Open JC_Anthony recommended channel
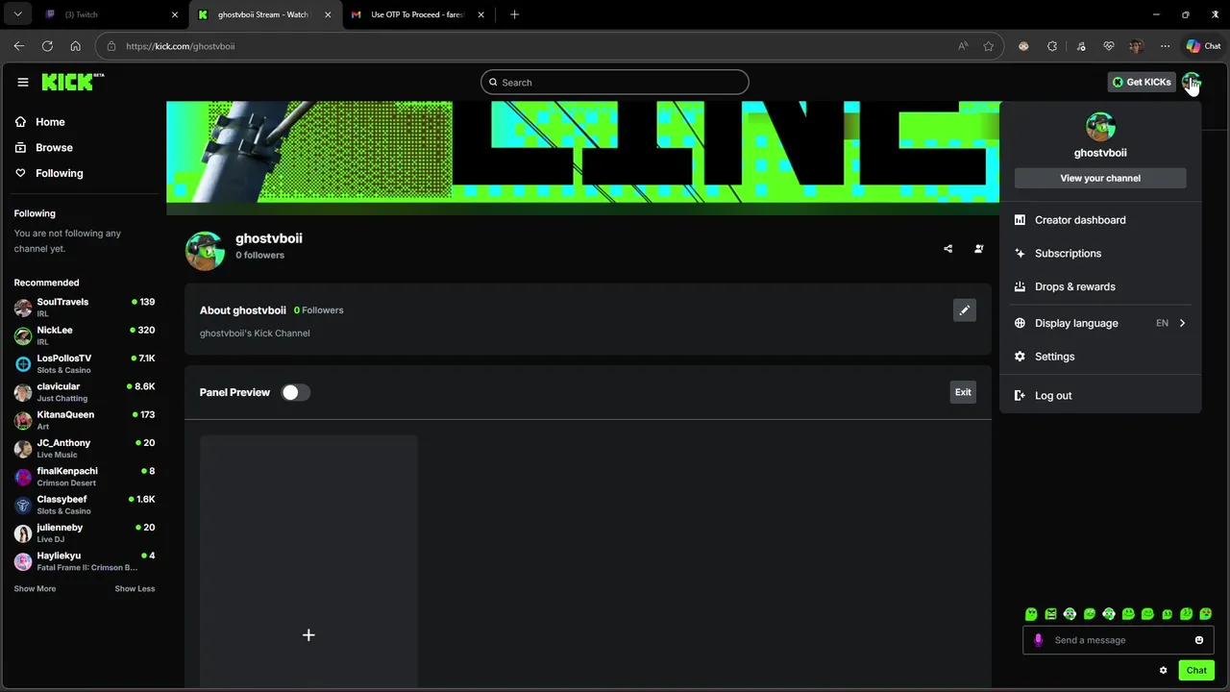Screen dimensions: 1230x692 coord(85,449)
